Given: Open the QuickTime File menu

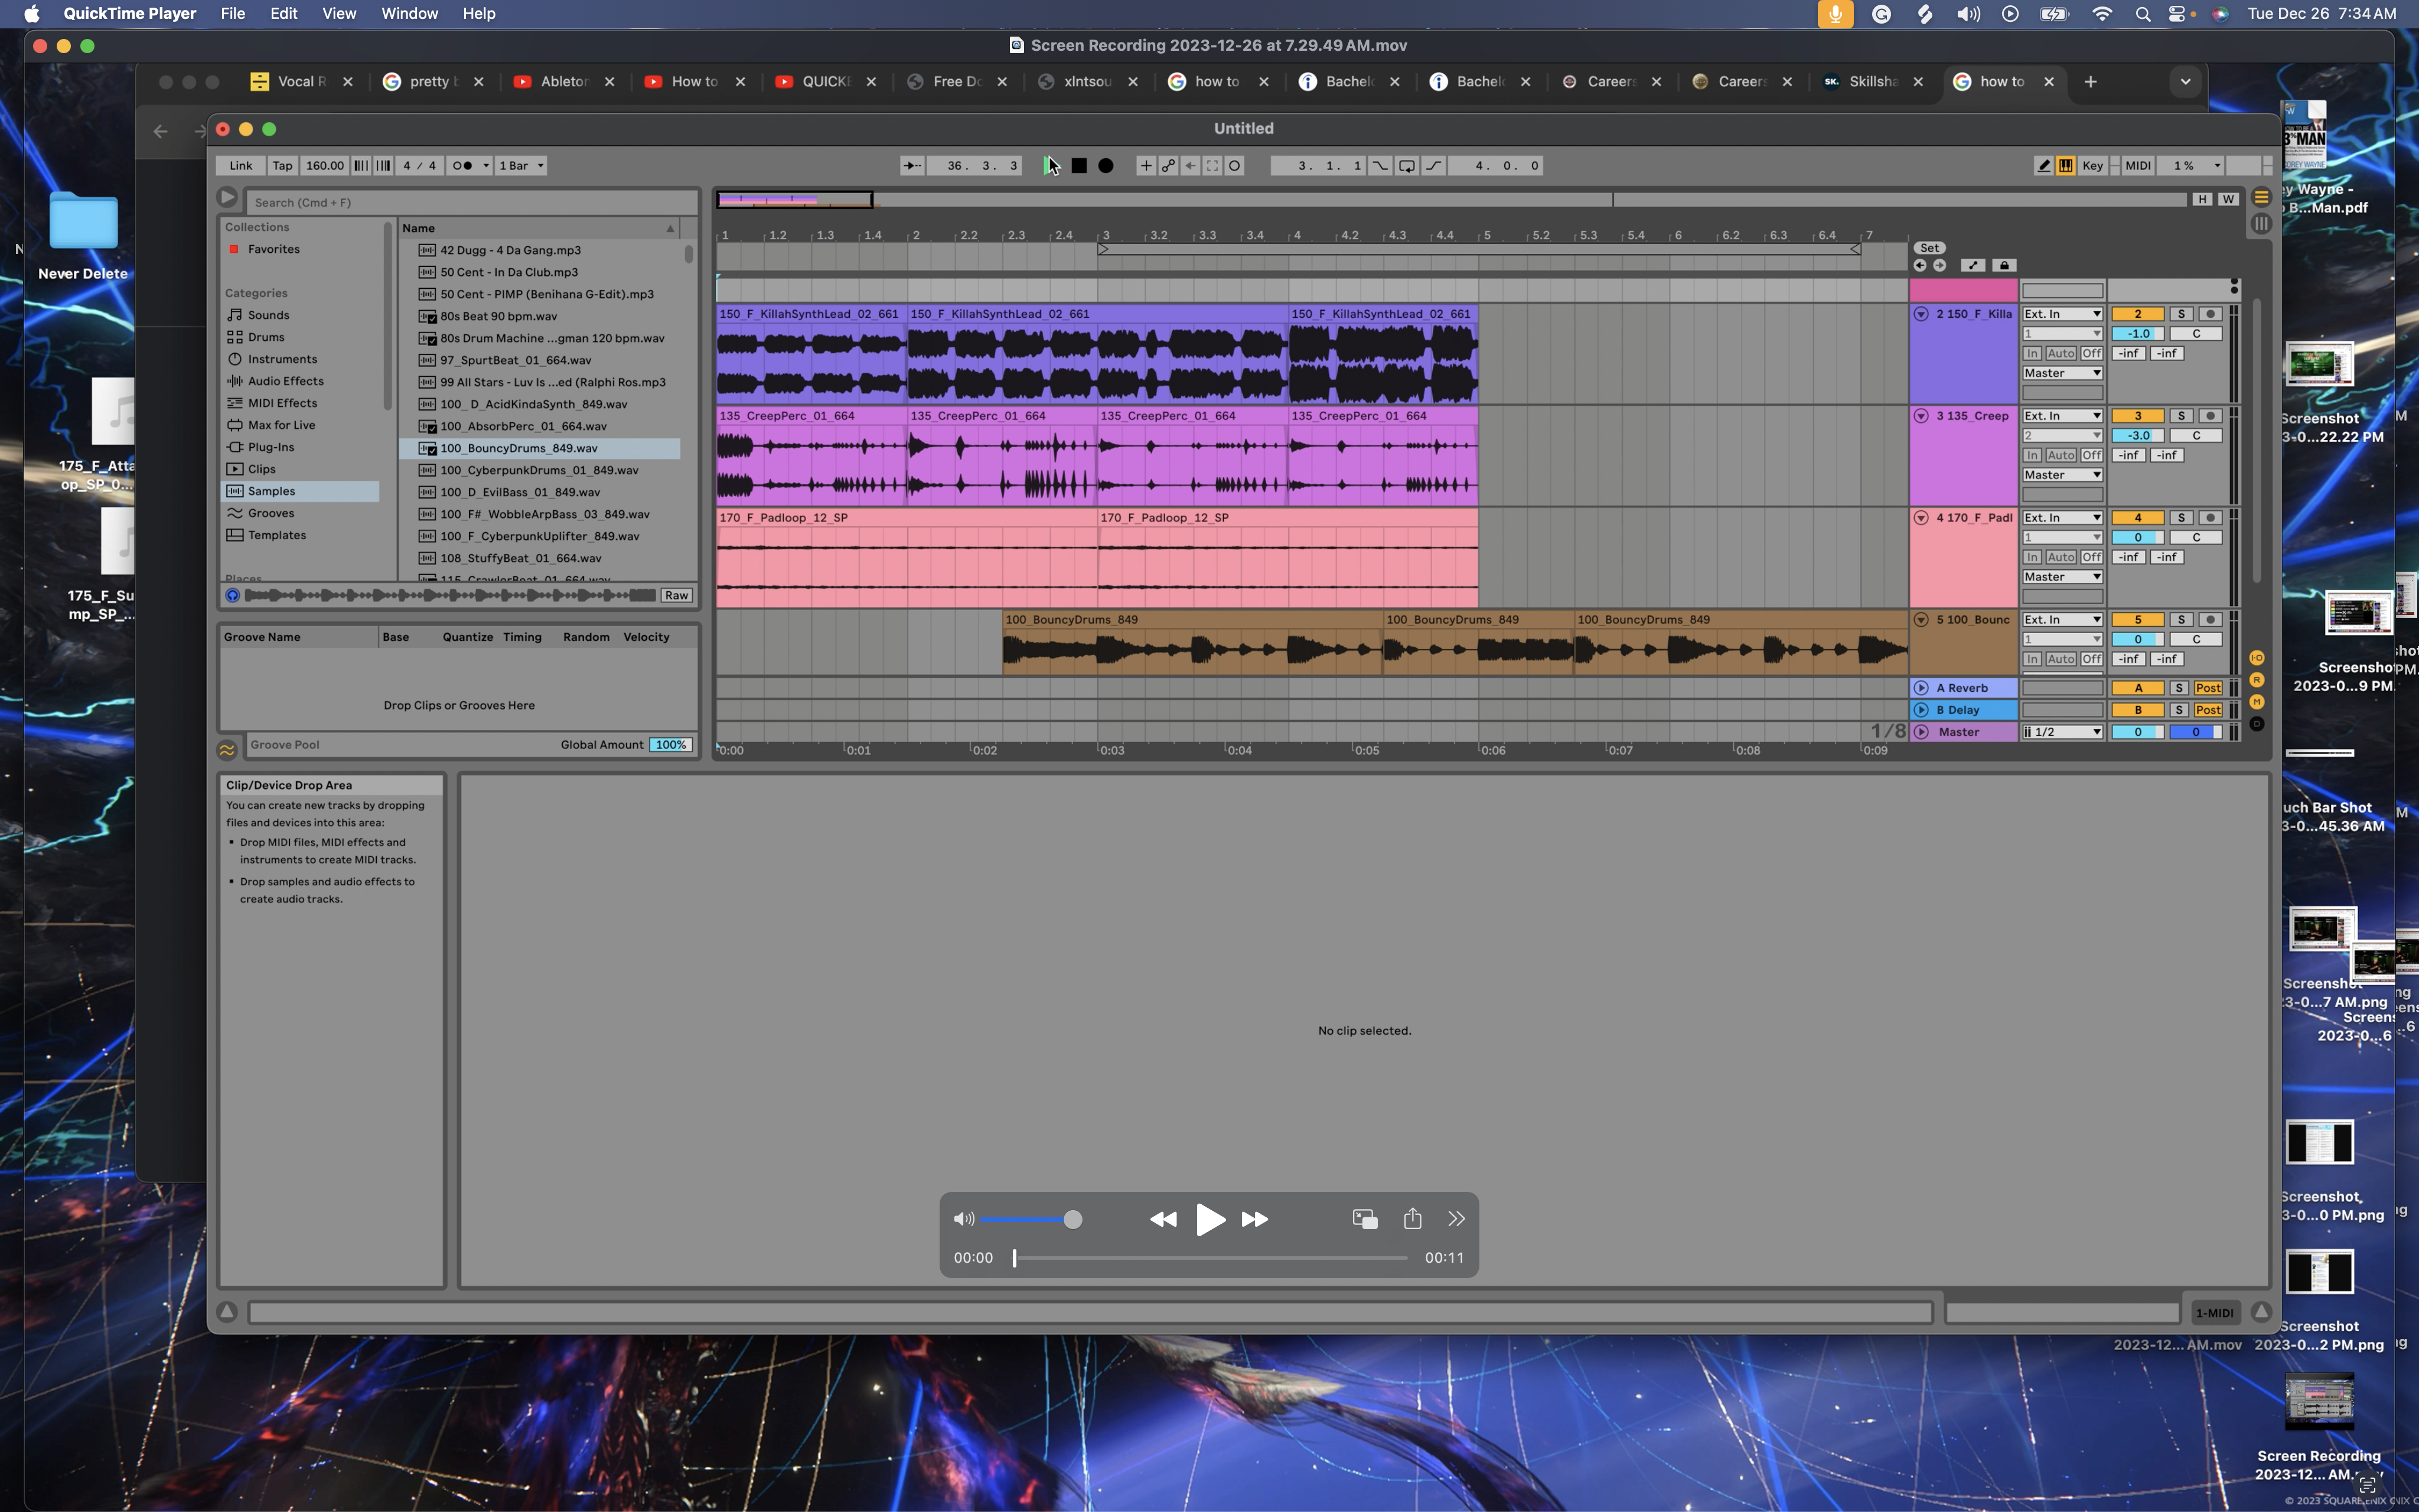Looking at the screenshot, I should [x=233, y=14].
